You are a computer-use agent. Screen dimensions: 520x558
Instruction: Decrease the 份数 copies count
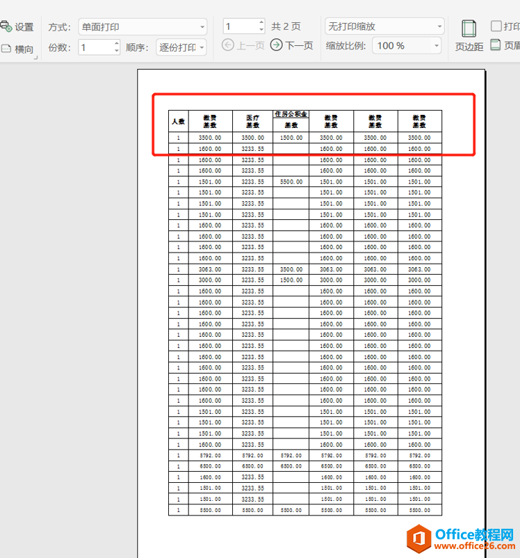117,51
